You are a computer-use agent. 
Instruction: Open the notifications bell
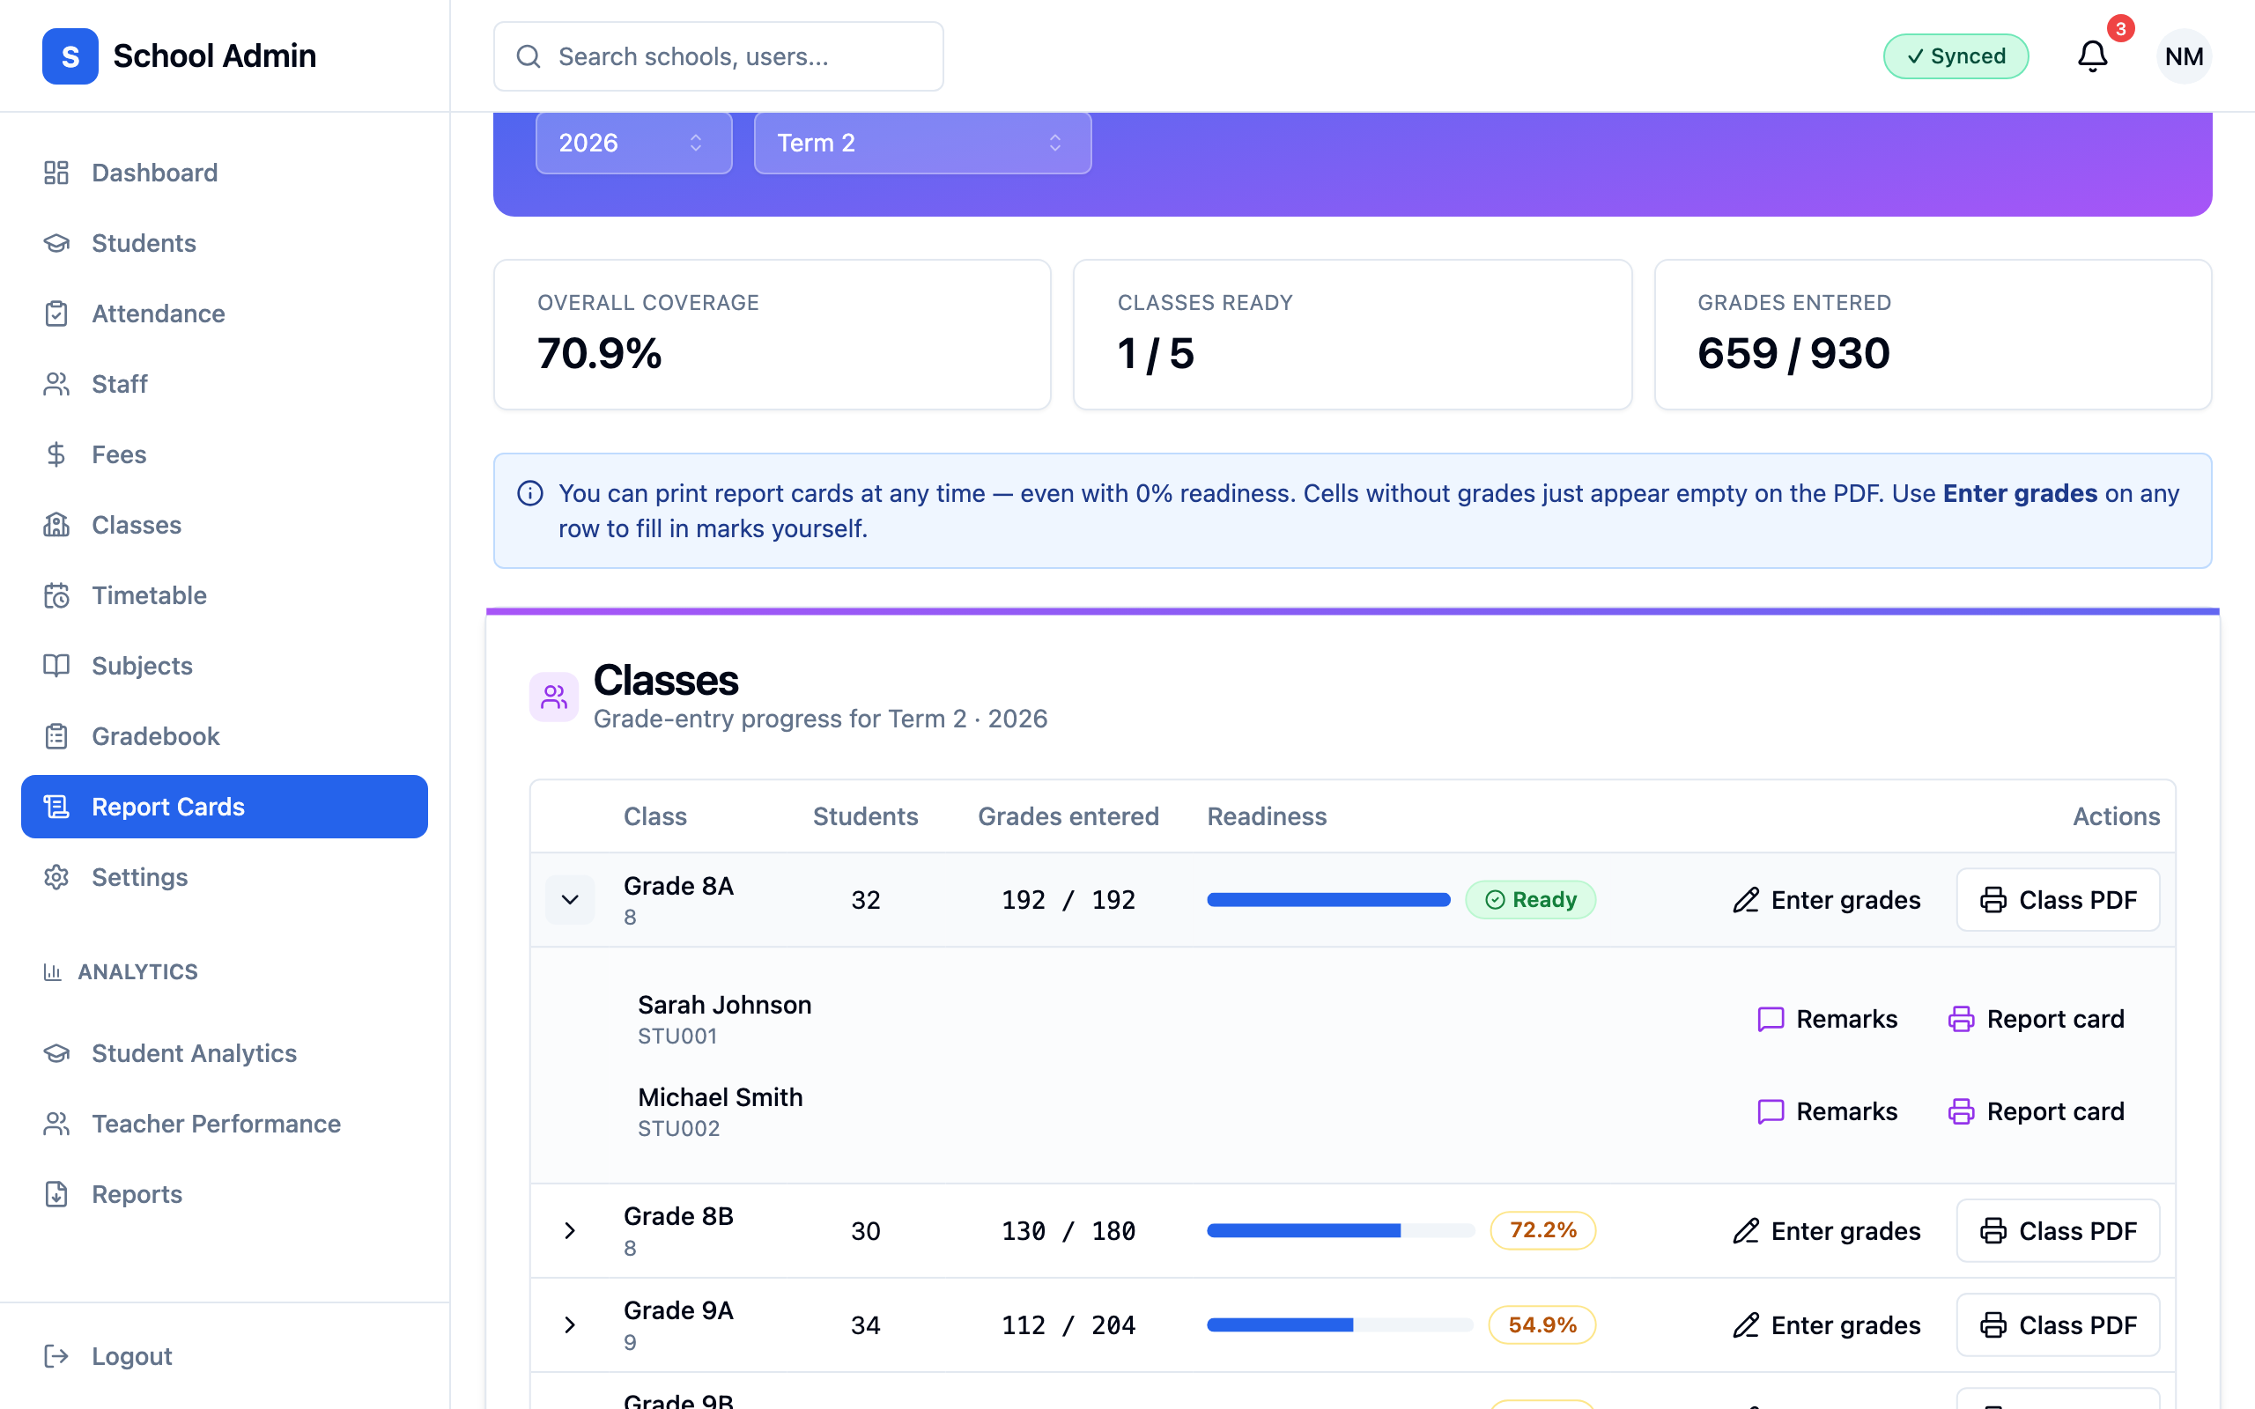(x=2092, y=55)
